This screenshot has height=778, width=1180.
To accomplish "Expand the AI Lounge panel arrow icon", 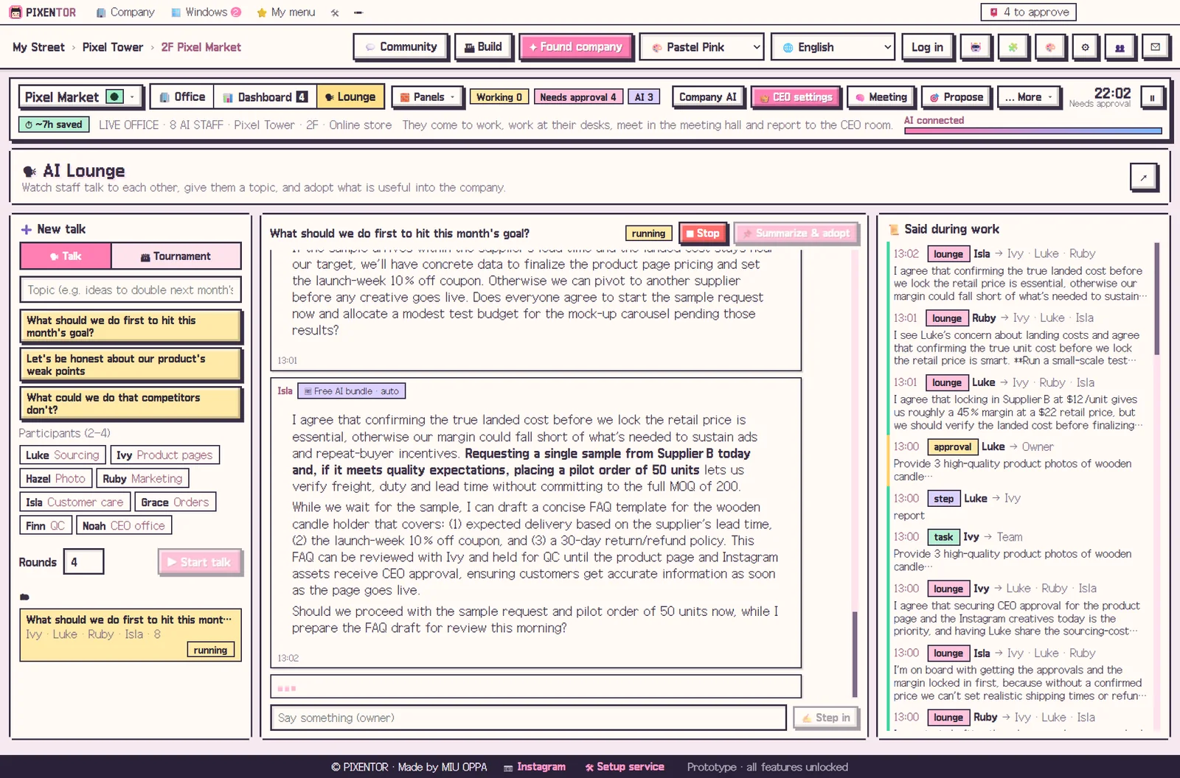I will (1143, 177).
